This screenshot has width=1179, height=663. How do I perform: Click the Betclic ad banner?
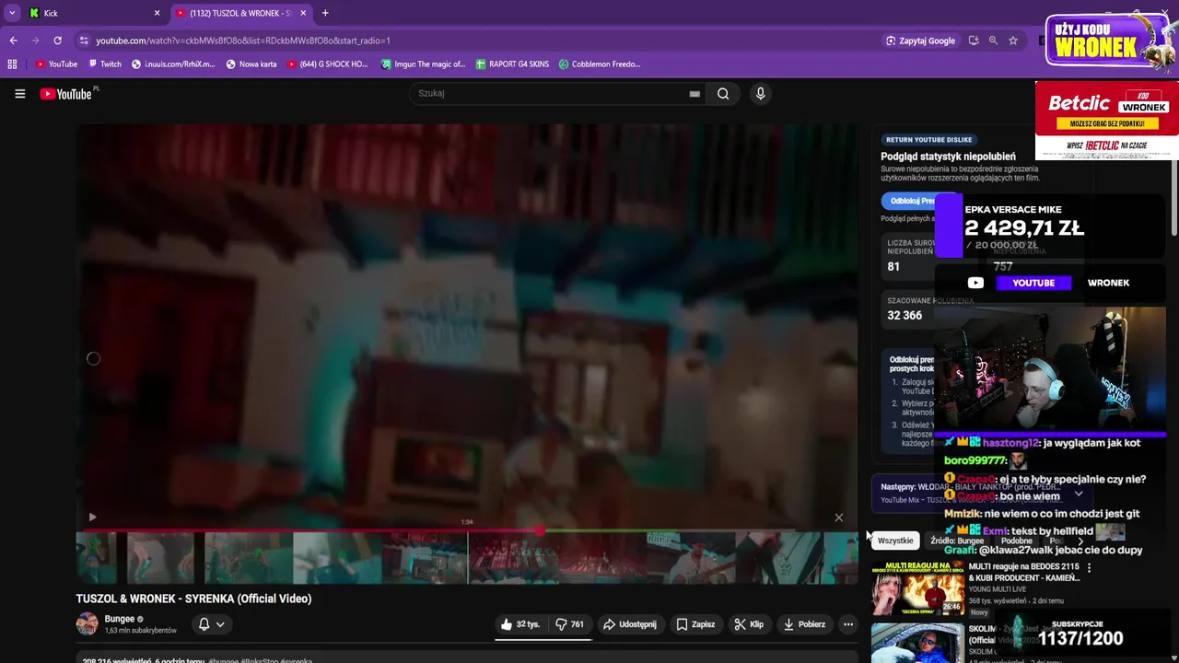coord(1106,121)
